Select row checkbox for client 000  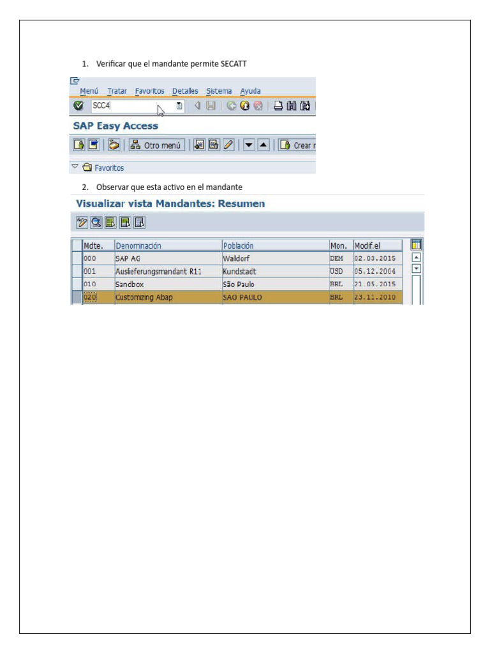tap(77, 258)
